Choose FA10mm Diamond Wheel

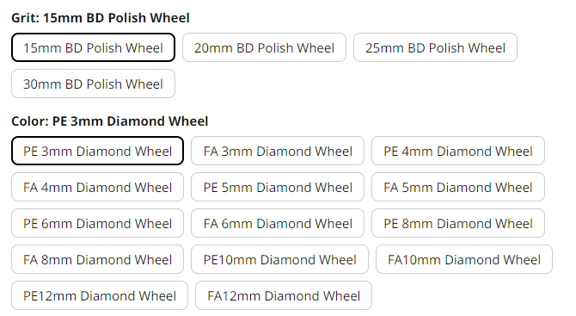[464, 259]
